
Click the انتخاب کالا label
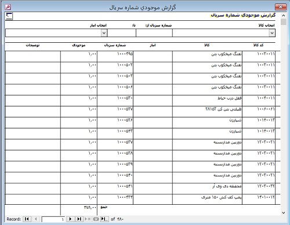(266, 25)
